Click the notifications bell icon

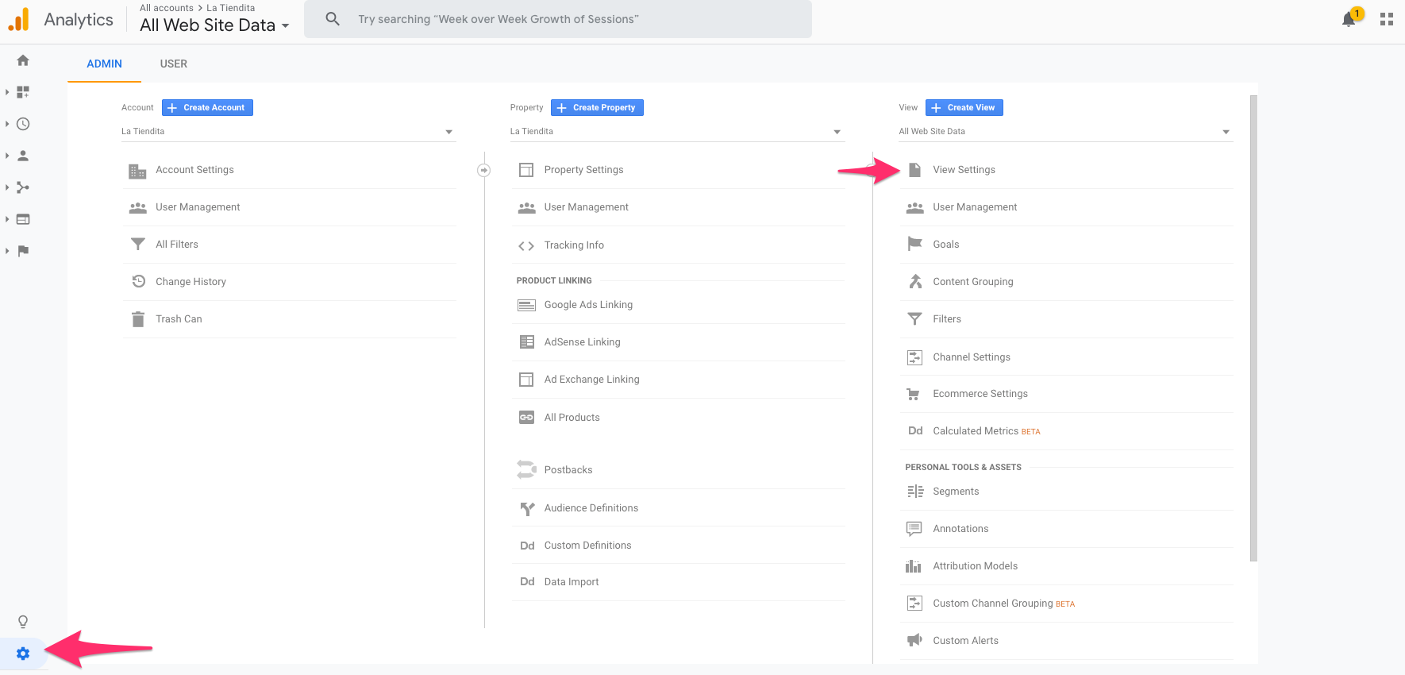(1349, 19)
